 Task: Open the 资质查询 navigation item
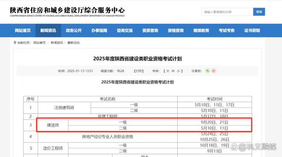tap(150, 31)
